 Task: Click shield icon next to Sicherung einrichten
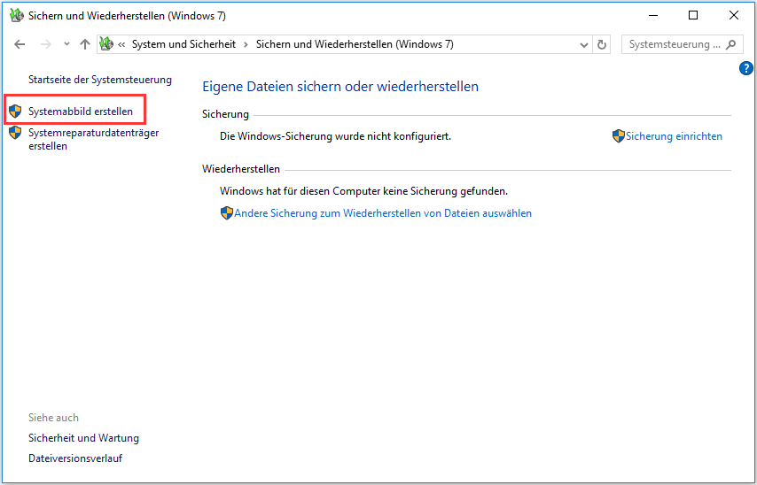[x=619, y=136]
